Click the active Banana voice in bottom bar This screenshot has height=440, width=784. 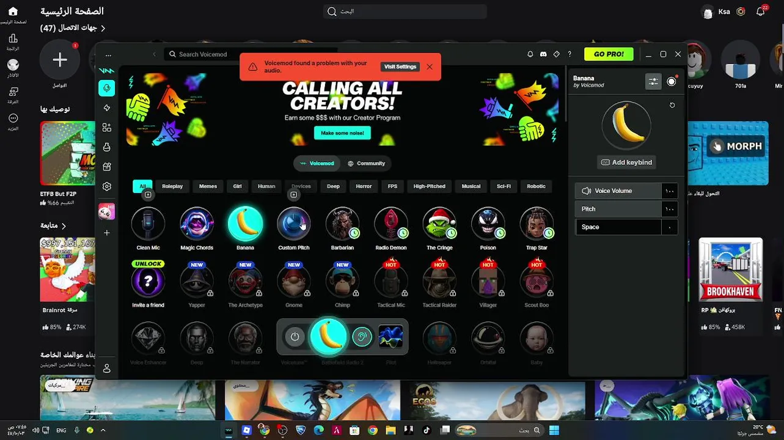click(329, 337)
